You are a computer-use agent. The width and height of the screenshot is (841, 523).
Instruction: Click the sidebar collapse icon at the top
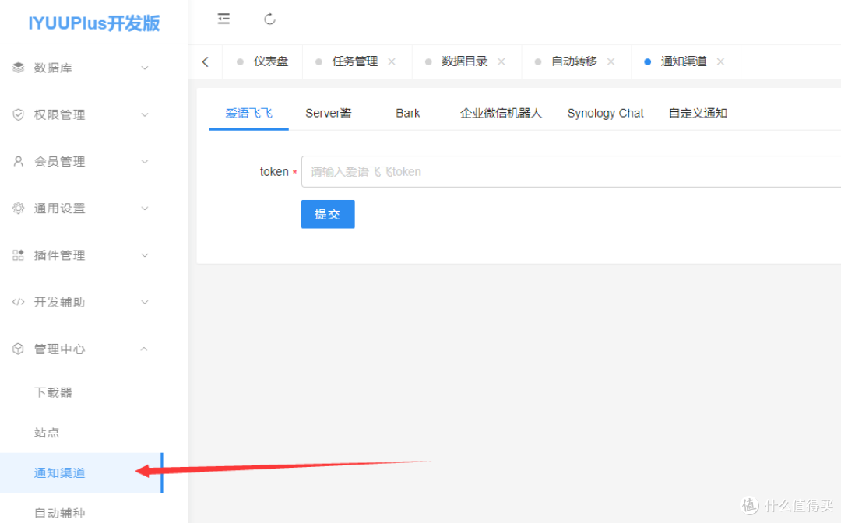pos(223,19)
